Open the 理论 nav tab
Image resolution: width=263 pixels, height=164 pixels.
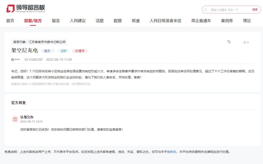pos(247,21)
